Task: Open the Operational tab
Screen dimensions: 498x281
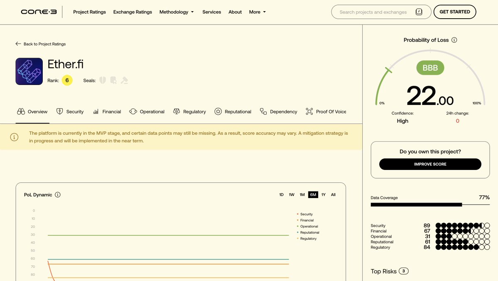Action: coord(147,111)
